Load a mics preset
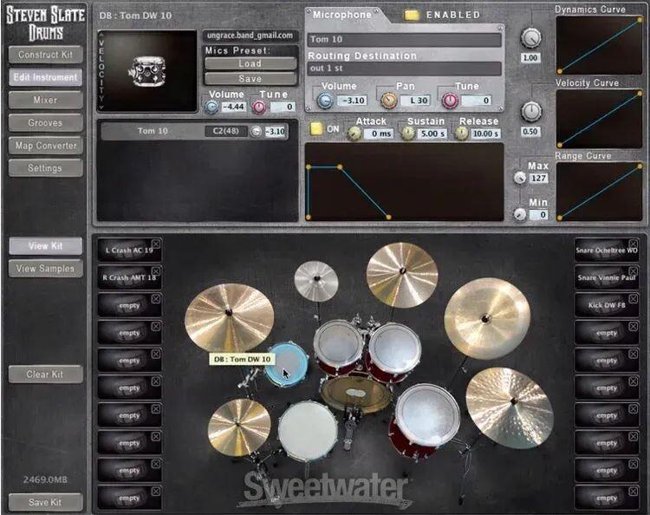 coord(250,64)
